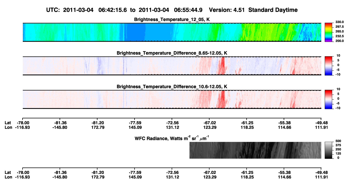
Task: Click the 10 label of 10.6-12.05 color bar
Action: pos(338,89)
